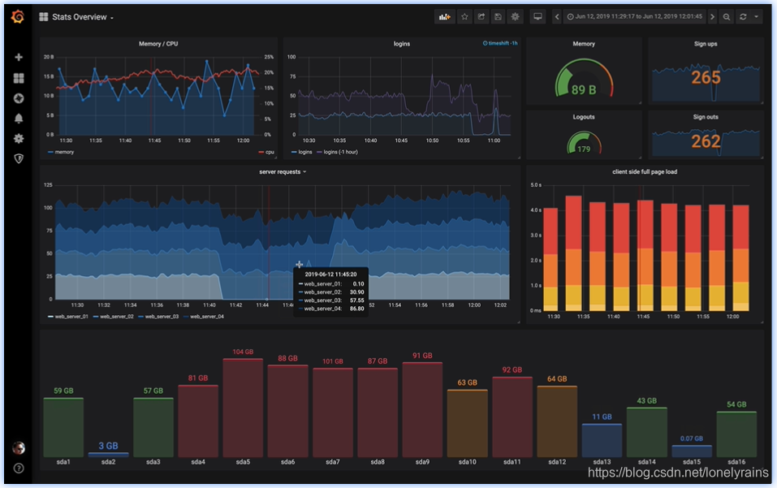Open dashboard settings gear in toolbar
777x488 pixels.
point(516,17)
